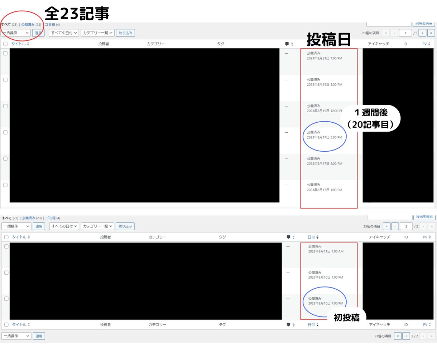Click the ID column header in page 2 list header
Viewport: 437px width, 363px height.
406,237
